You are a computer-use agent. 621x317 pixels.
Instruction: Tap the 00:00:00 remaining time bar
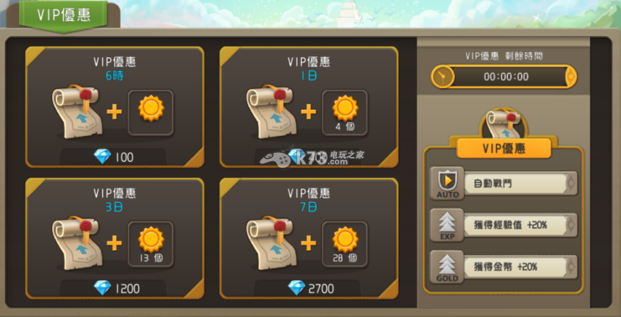coord(504,77)
